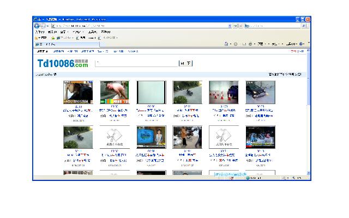Viewport: 349px width, 218px height.
Task: Click the Print icon in command bar
Action: click(250, 44)
